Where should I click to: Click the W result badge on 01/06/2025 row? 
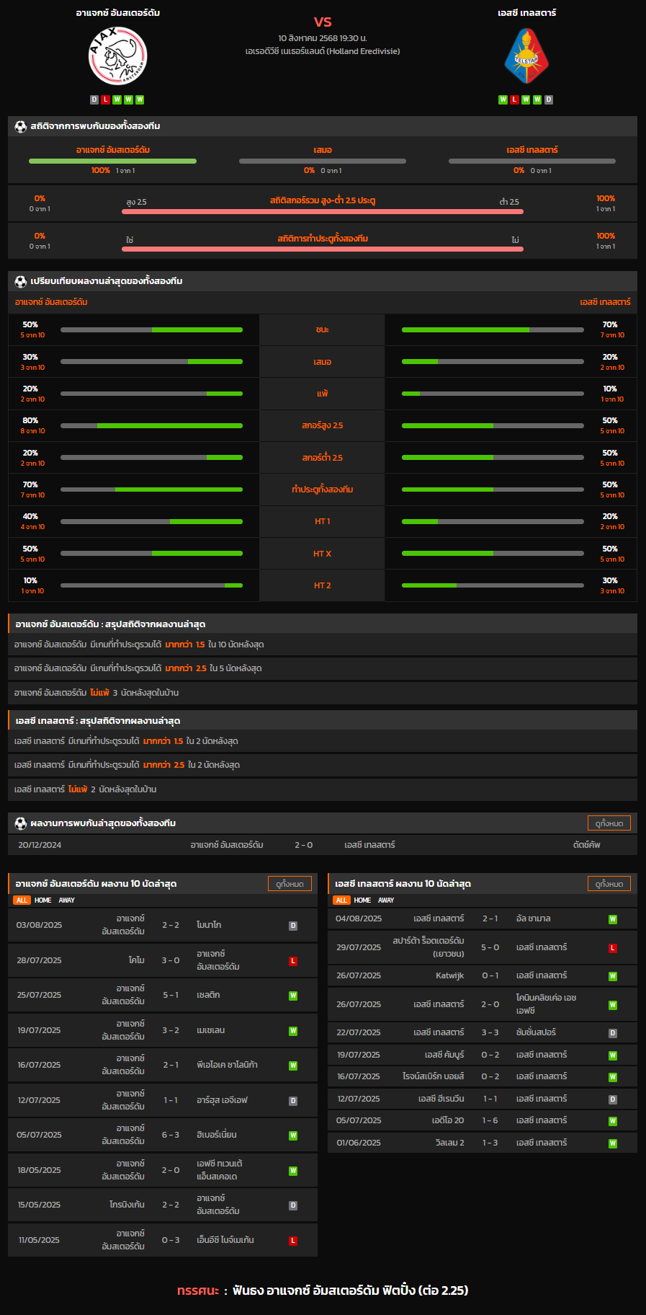(613, 1143)
